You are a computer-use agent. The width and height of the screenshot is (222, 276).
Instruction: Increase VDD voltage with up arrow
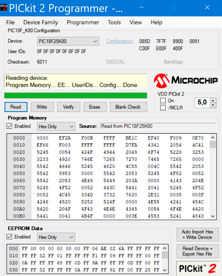(213, 100)
